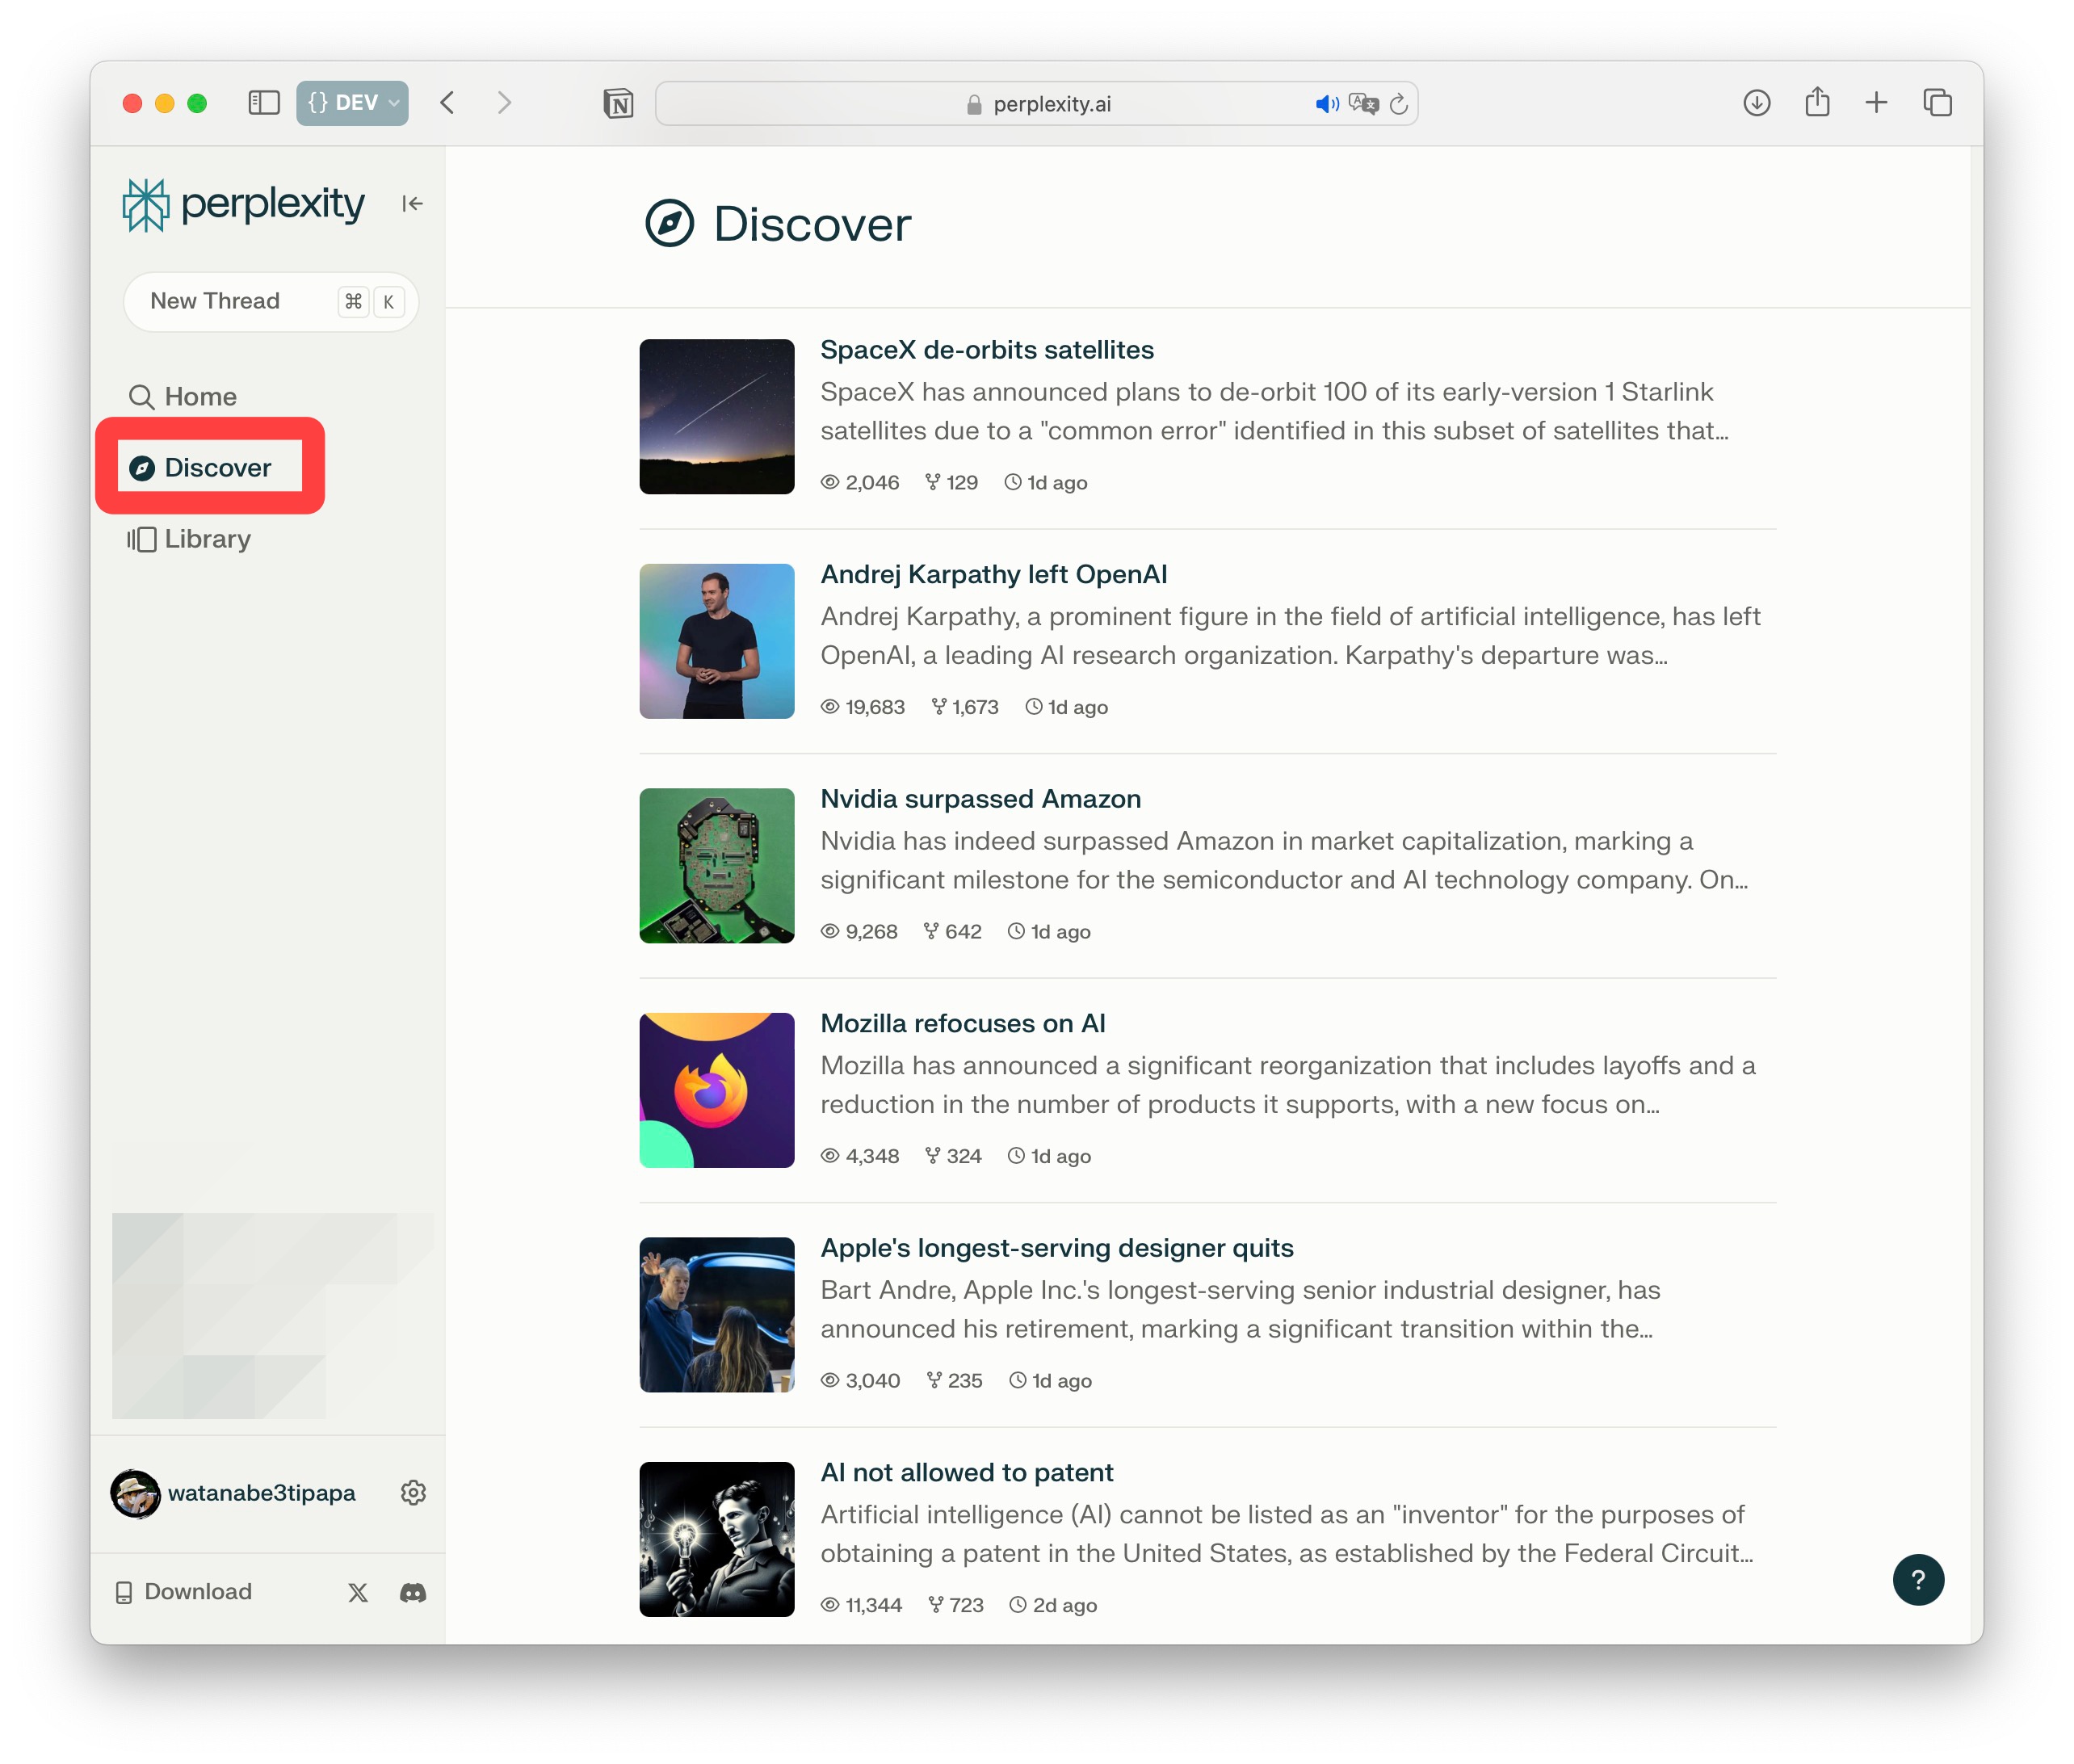Click the Tesla lightbulb thumbnail image

[x=717, y=1539]
